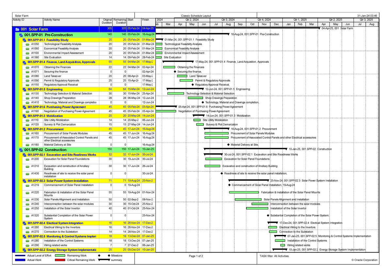Screen dimensions: 392x277
Task: Select the activity icon beside A1280 Installation of Control Systems
Action: [28, 240]
